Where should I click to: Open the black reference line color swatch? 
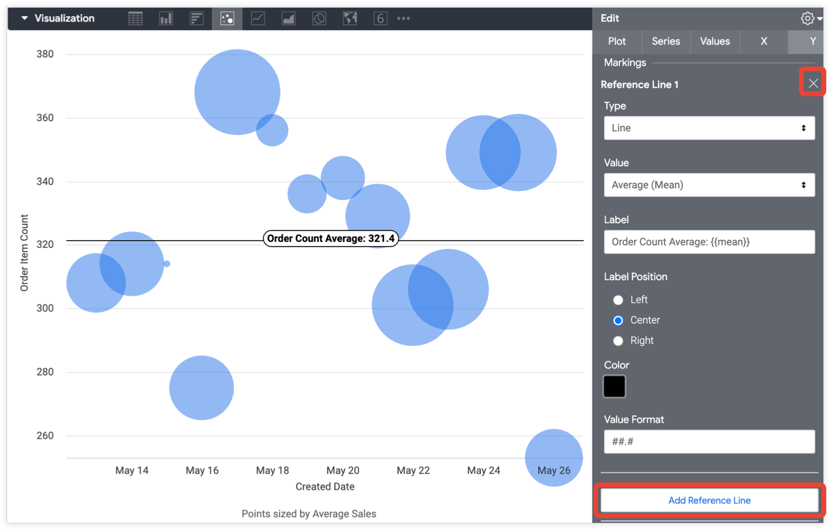tap(615, 387)
